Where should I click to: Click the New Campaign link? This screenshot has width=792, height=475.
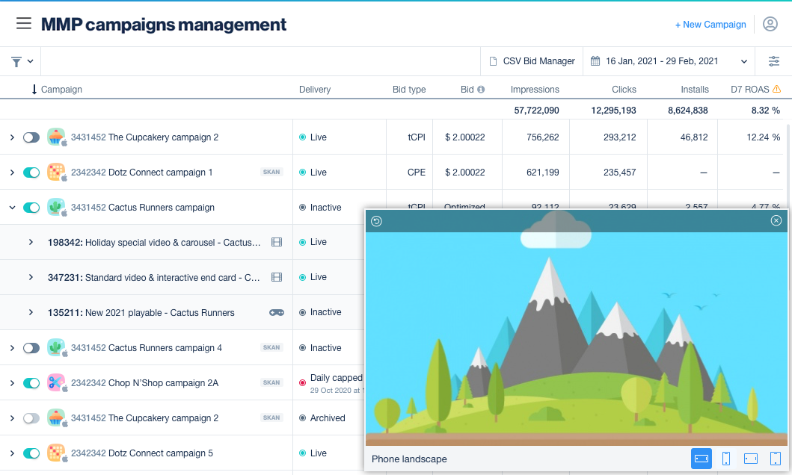(710, 25)
